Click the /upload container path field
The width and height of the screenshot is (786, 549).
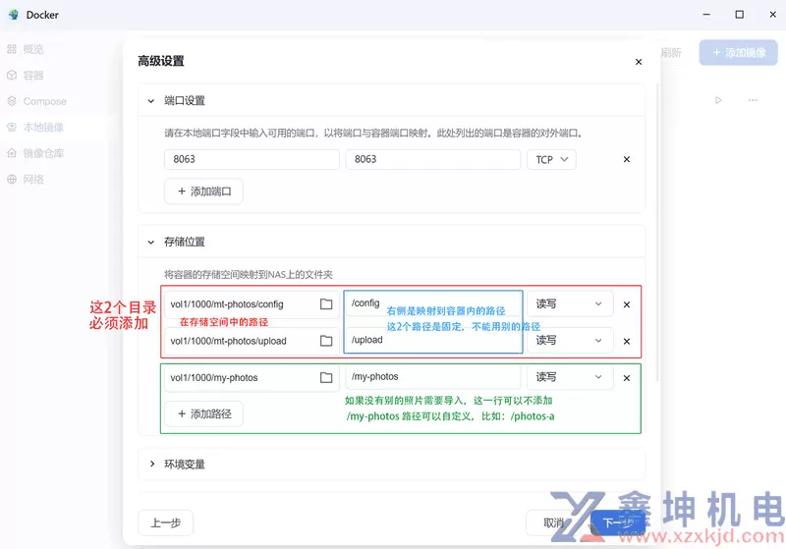click(x=433, y=340)
